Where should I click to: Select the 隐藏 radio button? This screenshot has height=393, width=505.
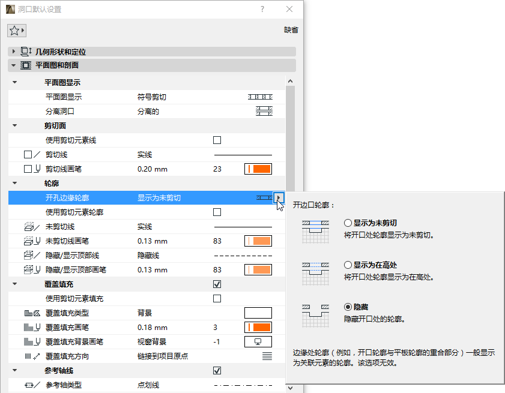pos(348,307)
